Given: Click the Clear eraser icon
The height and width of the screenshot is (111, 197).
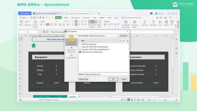Looking at the screenshot, I should point(68,25).
